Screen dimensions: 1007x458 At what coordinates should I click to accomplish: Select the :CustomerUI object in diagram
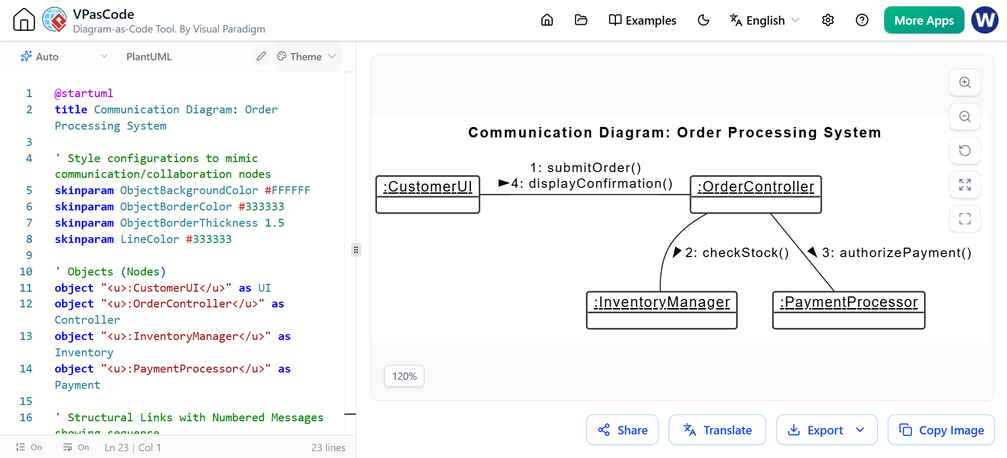point(428,194)
